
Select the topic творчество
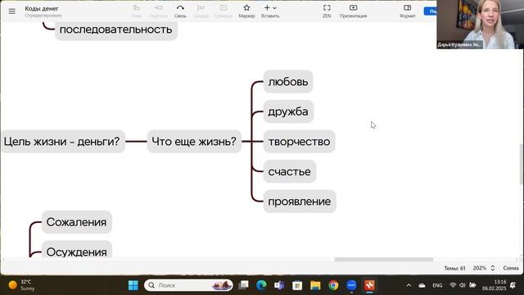tap(299, 142)
